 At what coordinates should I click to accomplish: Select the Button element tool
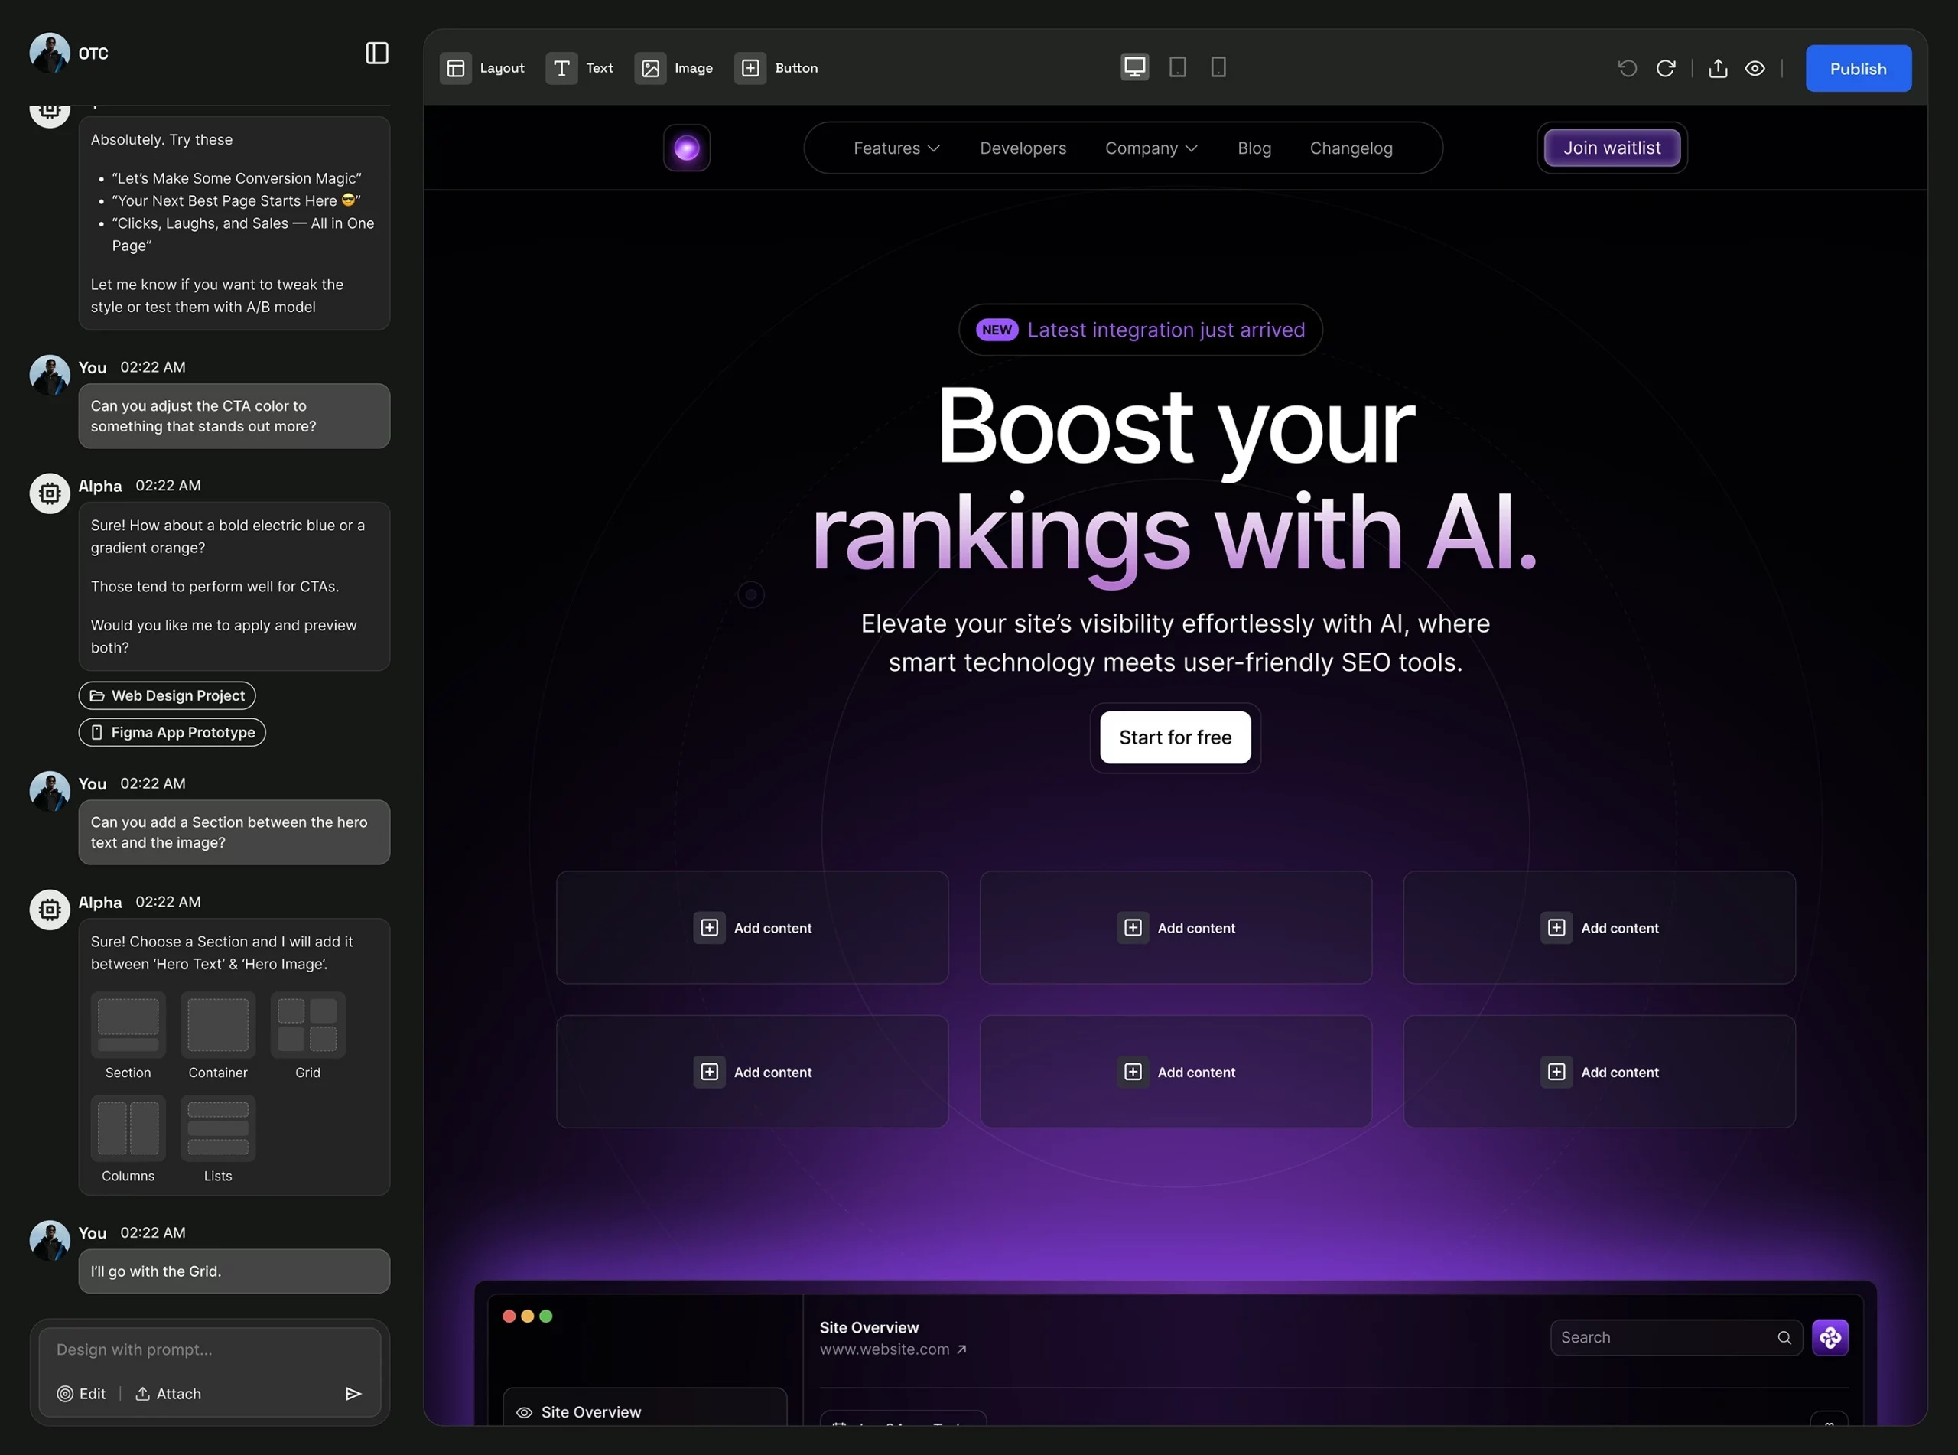pyautogui.click(x=776, y=68)
